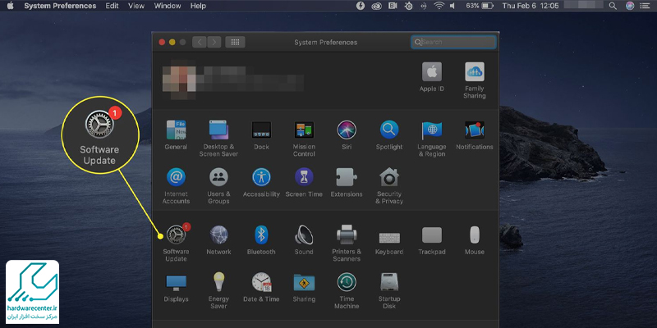657x328 pixels.
Task: Open Extensions preferences
Action: point(347,182)
